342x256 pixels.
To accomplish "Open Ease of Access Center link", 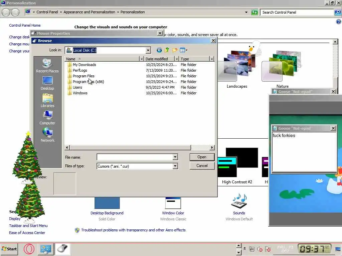I will pyautogui.click(x=27, y=233).
